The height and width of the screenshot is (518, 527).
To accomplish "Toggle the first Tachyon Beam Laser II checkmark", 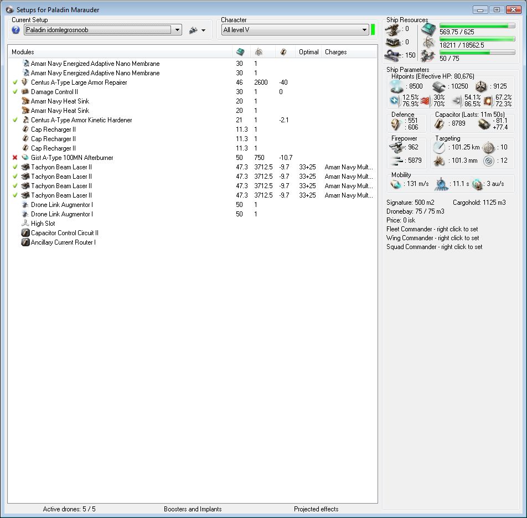I will 15,167.
